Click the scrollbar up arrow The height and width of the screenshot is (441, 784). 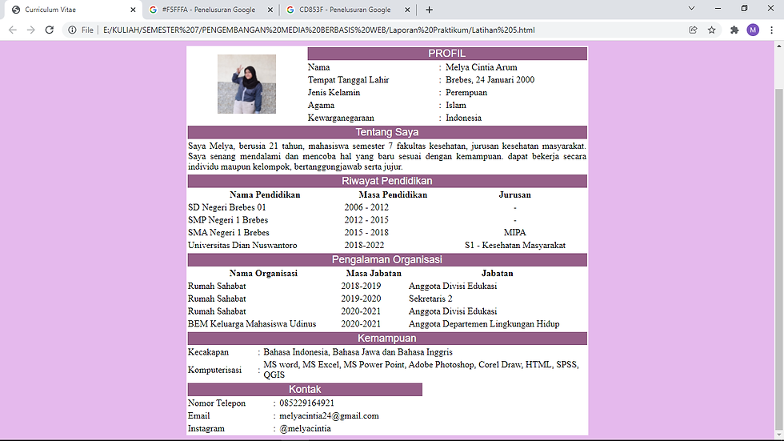(x=779, y=46)
